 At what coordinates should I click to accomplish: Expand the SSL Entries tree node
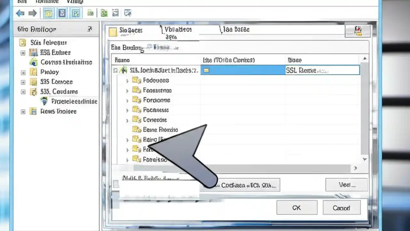pos(23,52)
